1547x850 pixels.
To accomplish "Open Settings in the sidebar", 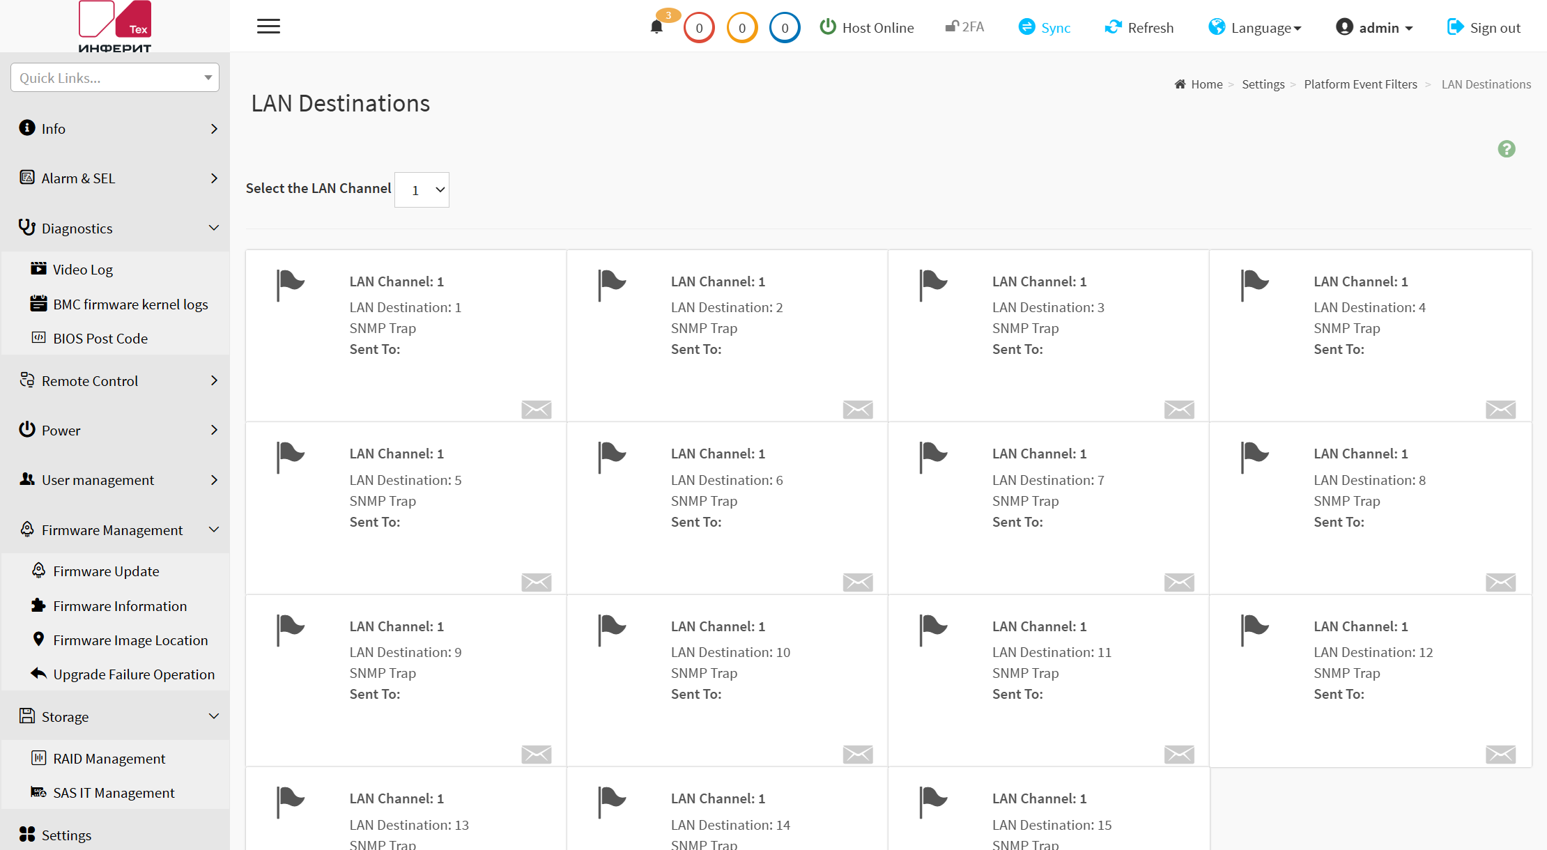I will coord(66,835).
